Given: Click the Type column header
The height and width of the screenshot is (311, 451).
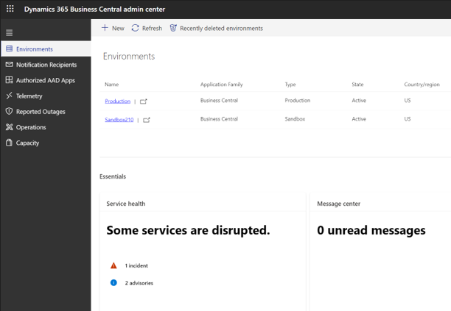Looking at the screenshot, I should pos(290,85).
